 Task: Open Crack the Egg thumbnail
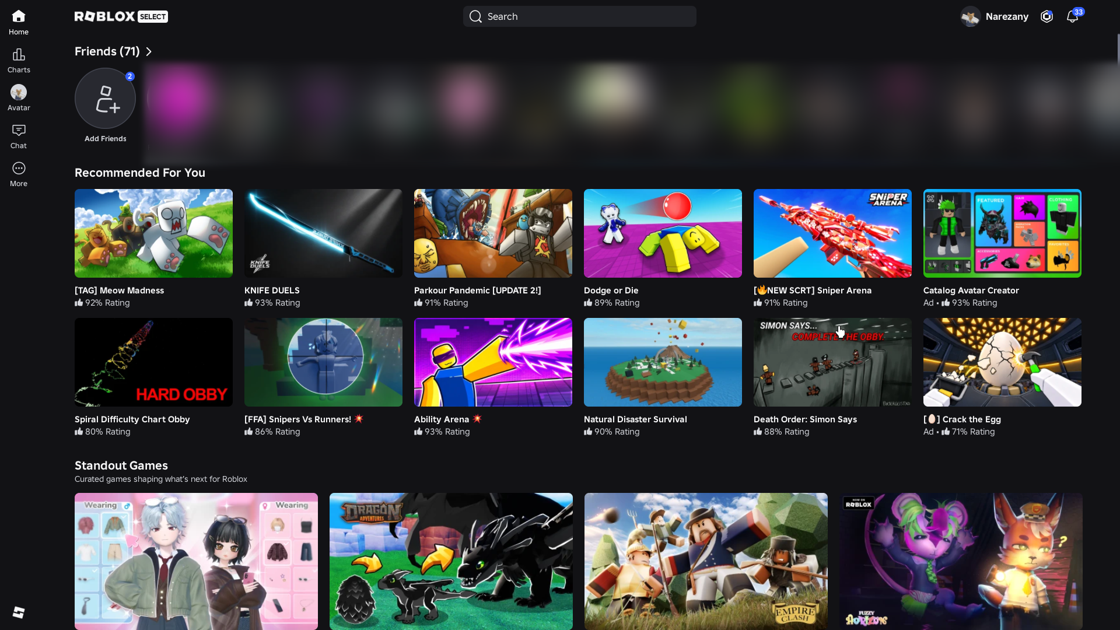click(x=1002, y=362)
